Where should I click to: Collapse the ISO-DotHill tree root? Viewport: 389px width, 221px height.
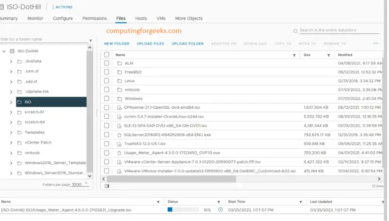(x=4, y=51)
